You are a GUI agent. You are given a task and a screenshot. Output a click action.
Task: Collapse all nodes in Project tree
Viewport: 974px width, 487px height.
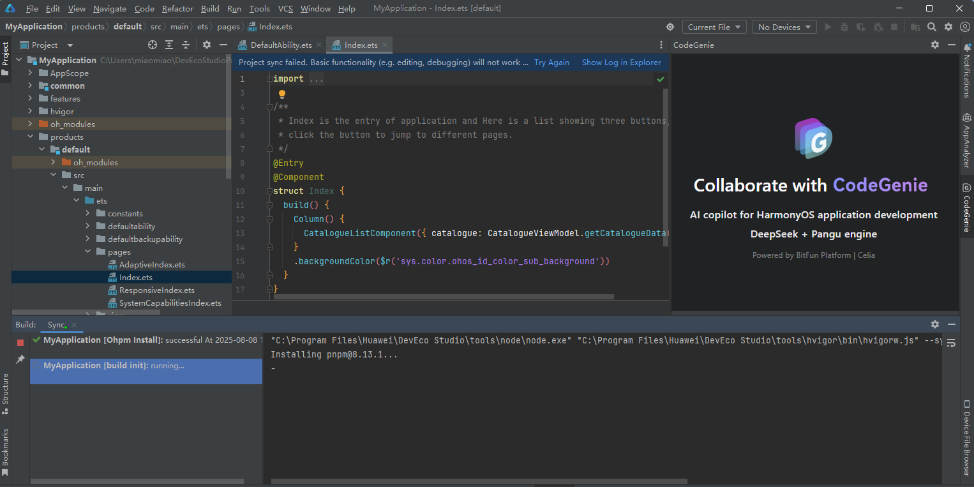click(x=186, y=45)
